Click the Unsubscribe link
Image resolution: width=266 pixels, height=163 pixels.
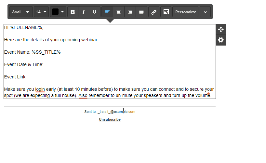click(110, 119)
